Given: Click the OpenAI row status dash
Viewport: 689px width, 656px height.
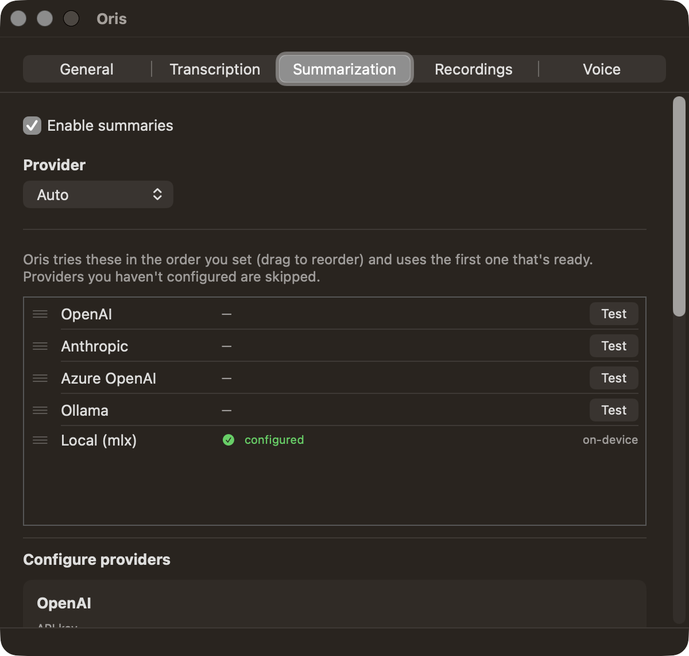Looking at the screenshot, I should pyautogui.click(x=227, y=314).
